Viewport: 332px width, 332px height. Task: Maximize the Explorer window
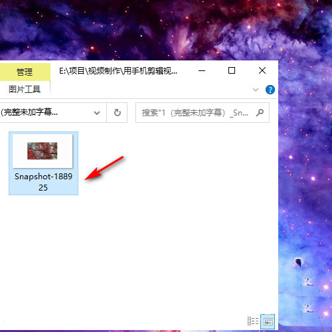[232, 70]
